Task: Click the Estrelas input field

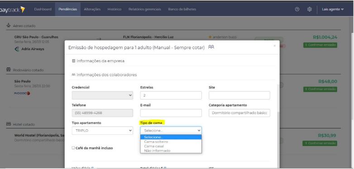Action: (171, 95)
